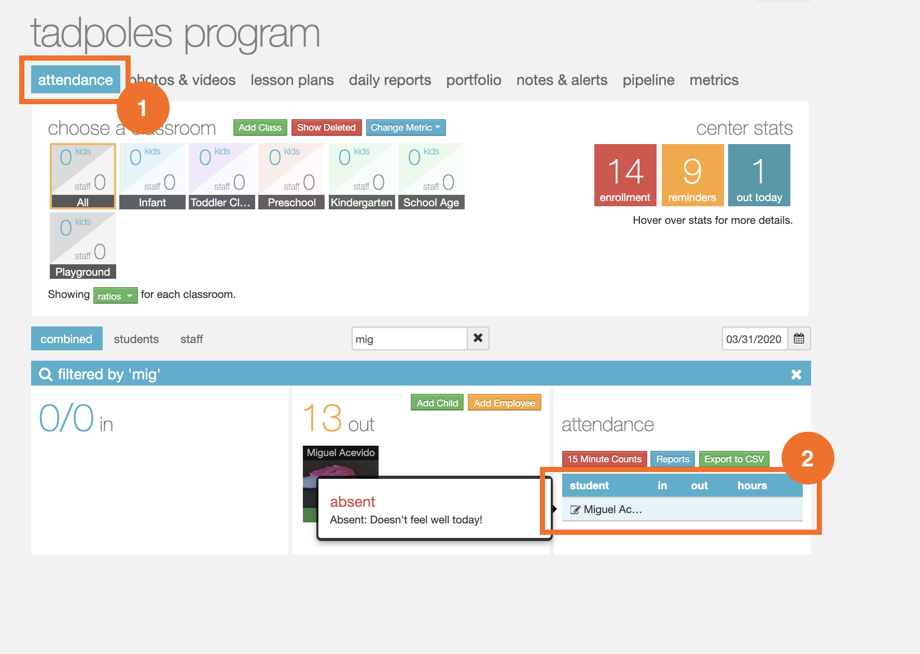Click the red enrollment stat tile
920x654 pixels.
coord(625,175)
